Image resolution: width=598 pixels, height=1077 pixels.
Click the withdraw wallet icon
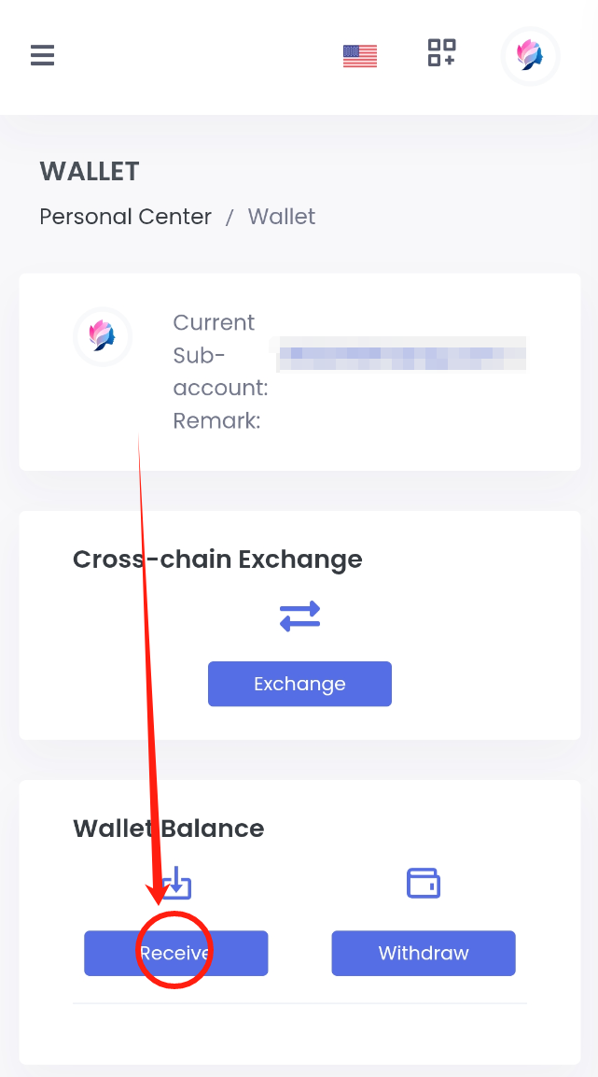[x=424, y=883]
